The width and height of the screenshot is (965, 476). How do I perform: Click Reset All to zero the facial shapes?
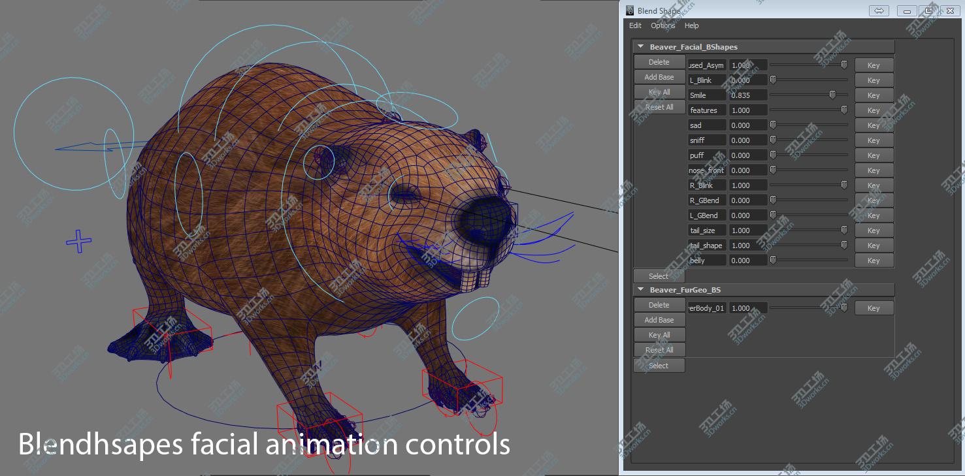click(659, 106)
